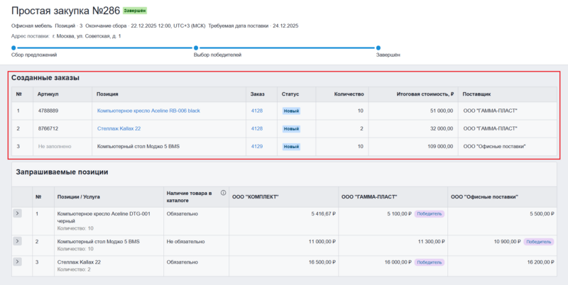568x285 pixels.
Task: Click the info icon beside 'Наличие товара в каталоге'
Action: pos(224,193)
